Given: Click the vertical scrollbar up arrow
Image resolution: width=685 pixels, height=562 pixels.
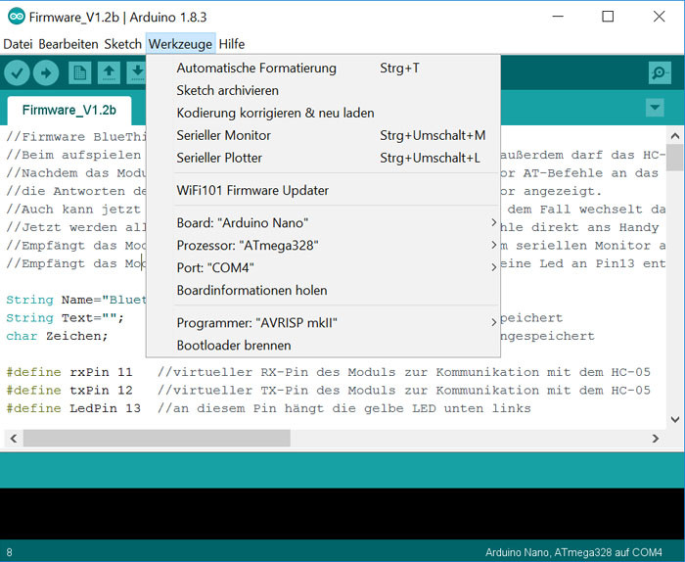Looking at the screenshot, I should click(x=675, y=134).
